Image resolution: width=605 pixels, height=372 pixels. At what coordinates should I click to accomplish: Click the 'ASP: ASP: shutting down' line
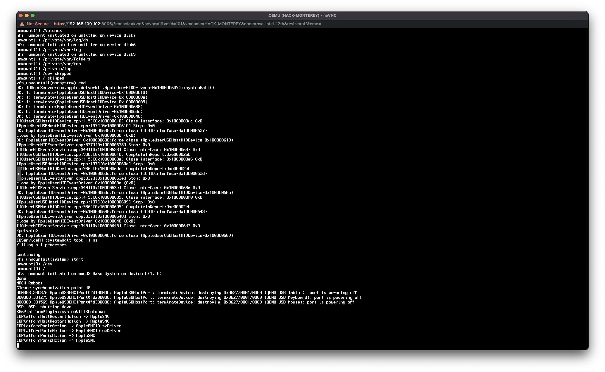(44, 307)
